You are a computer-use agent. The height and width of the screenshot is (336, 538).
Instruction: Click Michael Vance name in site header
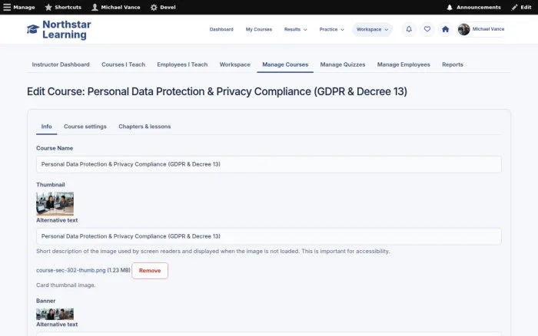(488, 29)
